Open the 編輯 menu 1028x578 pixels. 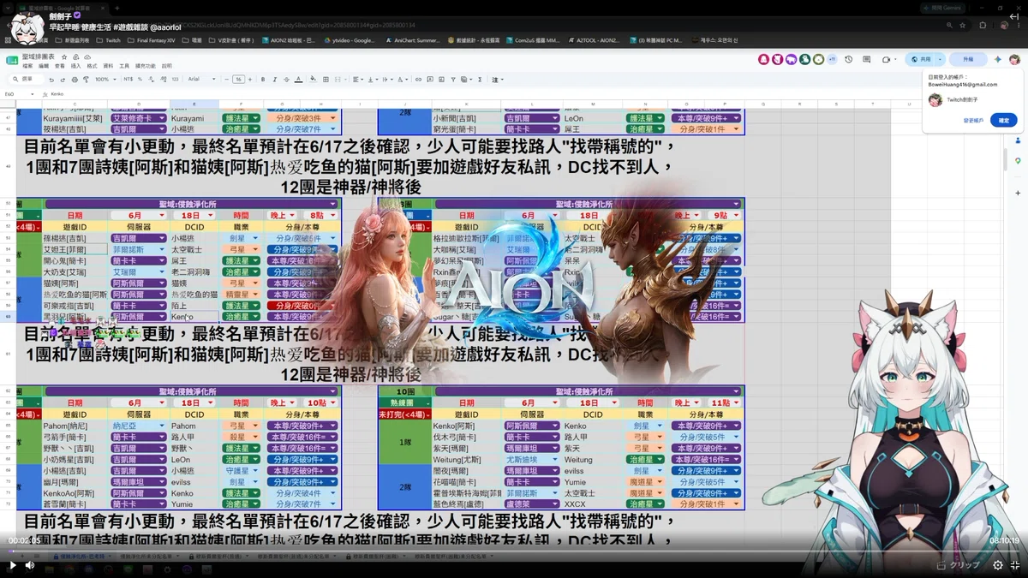pos(44,66)
